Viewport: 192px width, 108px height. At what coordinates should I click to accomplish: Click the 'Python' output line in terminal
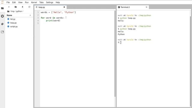click(x=121, y=34)
